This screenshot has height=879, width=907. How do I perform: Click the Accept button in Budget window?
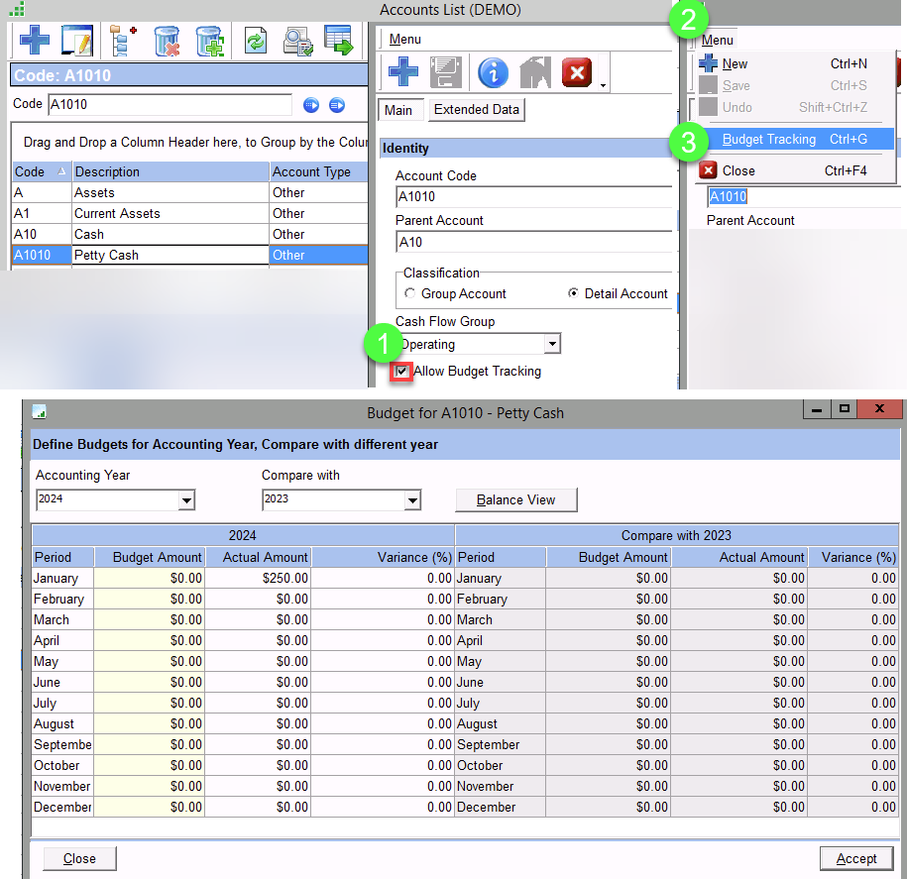point(856,858)
